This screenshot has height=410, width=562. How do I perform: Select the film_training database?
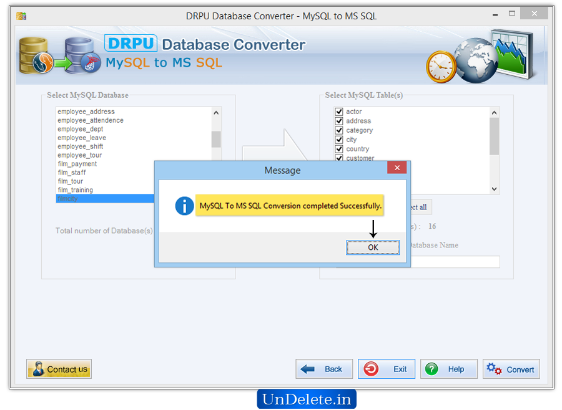[76, 190]
